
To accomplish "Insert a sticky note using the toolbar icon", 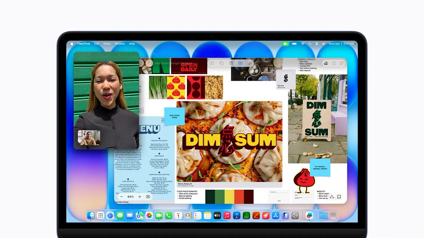I will click(x=231, y=63).
